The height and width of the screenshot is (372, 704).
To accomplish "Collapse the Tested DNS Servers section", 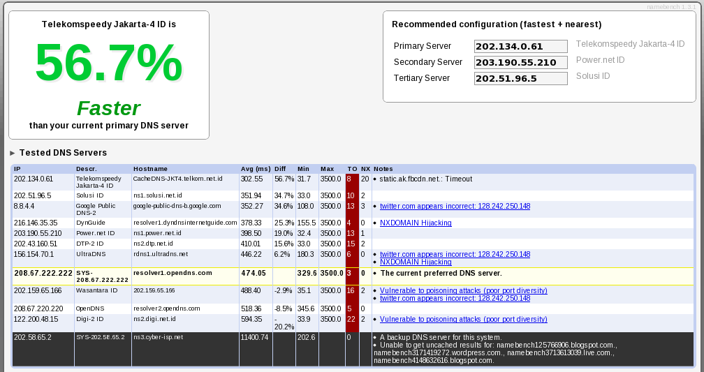I will 13,153.
